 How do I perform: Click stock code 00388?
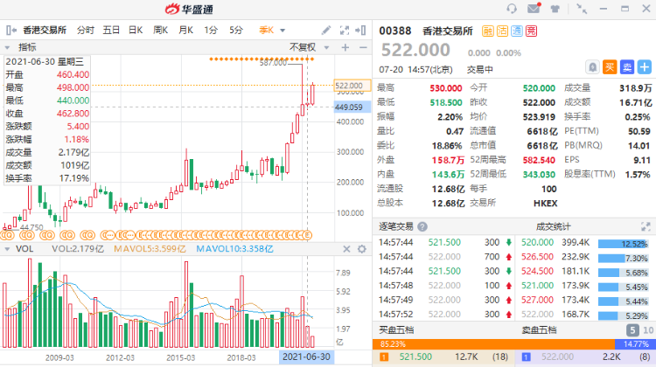click(x=395, y=31)
